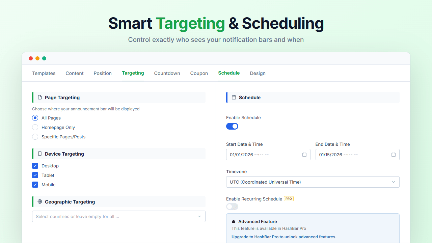This screenshot has width=432, height=243.
Task: Click the Device Targeting phone icon
Action: pyautogui.click(x=39, y=154)
